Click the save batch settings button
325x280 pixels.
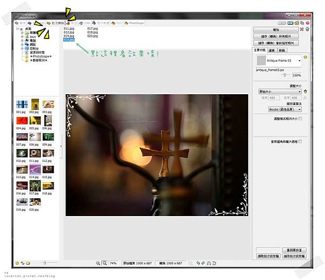pos(294,256)
